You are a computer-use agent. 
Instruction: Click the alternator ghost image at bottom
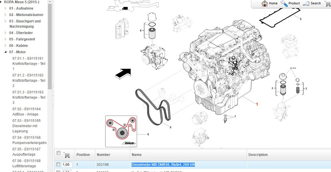200,137
